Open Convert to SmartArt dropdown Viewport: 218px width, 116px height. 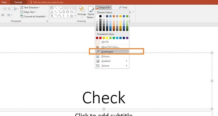click(x=33, y=16)
